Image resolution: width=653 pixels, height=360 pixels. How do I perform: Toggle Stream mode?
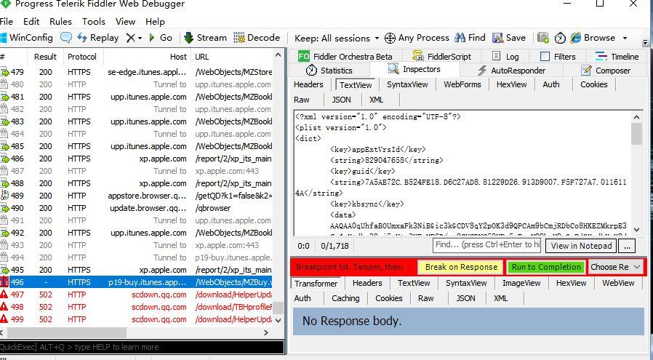click(205, 38)
